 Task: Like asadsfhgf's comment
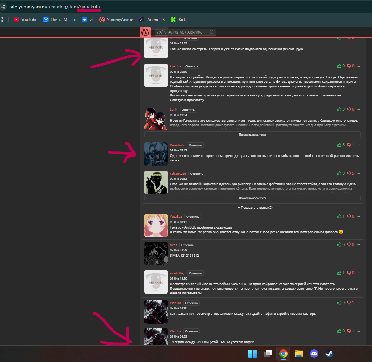(341, 273)
